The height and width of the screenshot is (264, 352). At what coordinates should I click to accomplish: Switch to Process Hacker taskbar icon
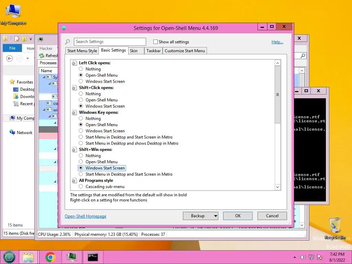click(71, 257)
